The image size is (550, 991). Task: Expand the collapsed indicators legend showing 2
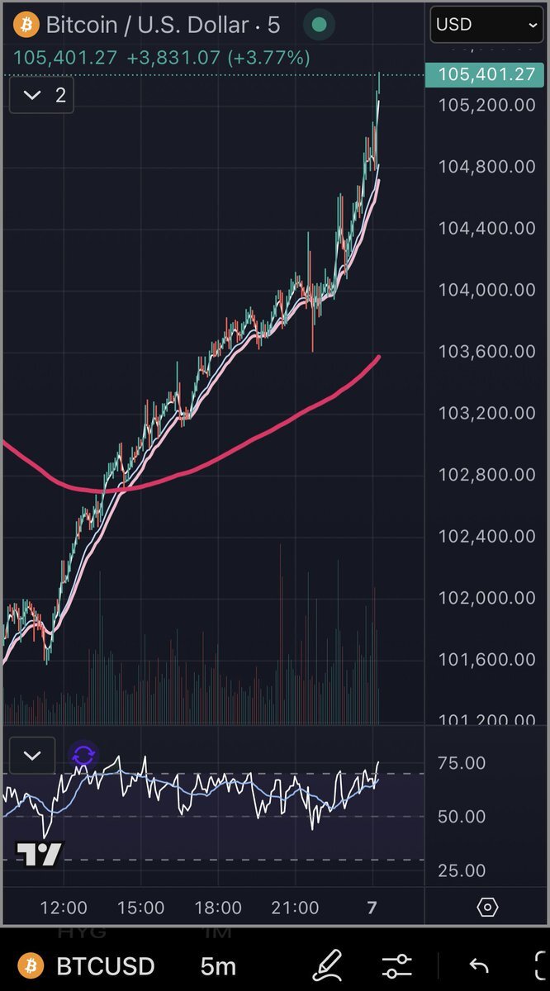(x=42, y=96)
